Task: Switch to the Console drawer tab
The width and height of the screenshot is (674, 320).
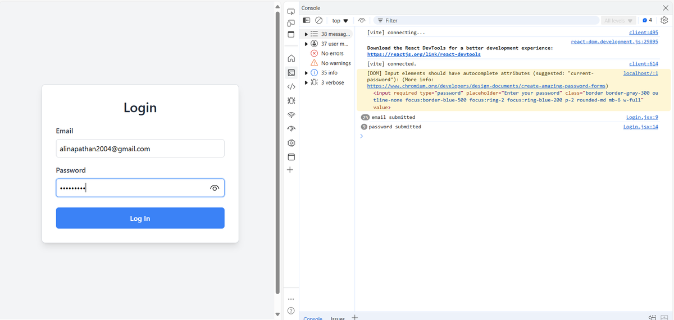Action: tap(313, 318)
